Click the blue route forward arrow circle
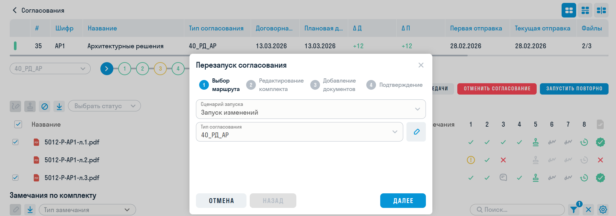This screenshot has height=216, width=616. click(107, 69)
